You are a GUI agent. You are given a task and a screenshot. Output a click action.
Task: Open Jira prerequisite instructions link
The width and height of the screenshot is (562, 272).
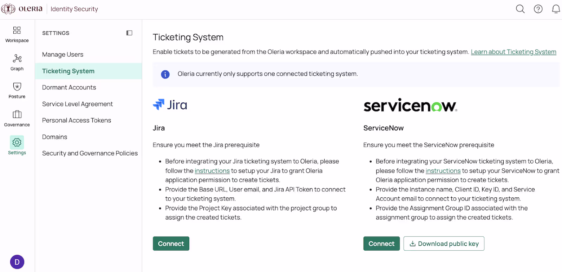[x=212, y=171]
